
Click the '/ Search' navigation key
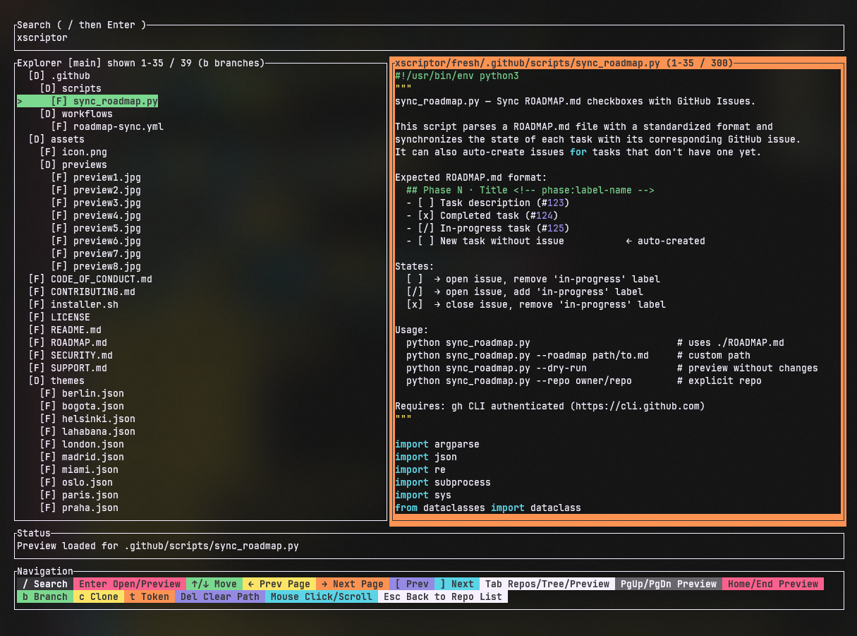pos(44,584)
